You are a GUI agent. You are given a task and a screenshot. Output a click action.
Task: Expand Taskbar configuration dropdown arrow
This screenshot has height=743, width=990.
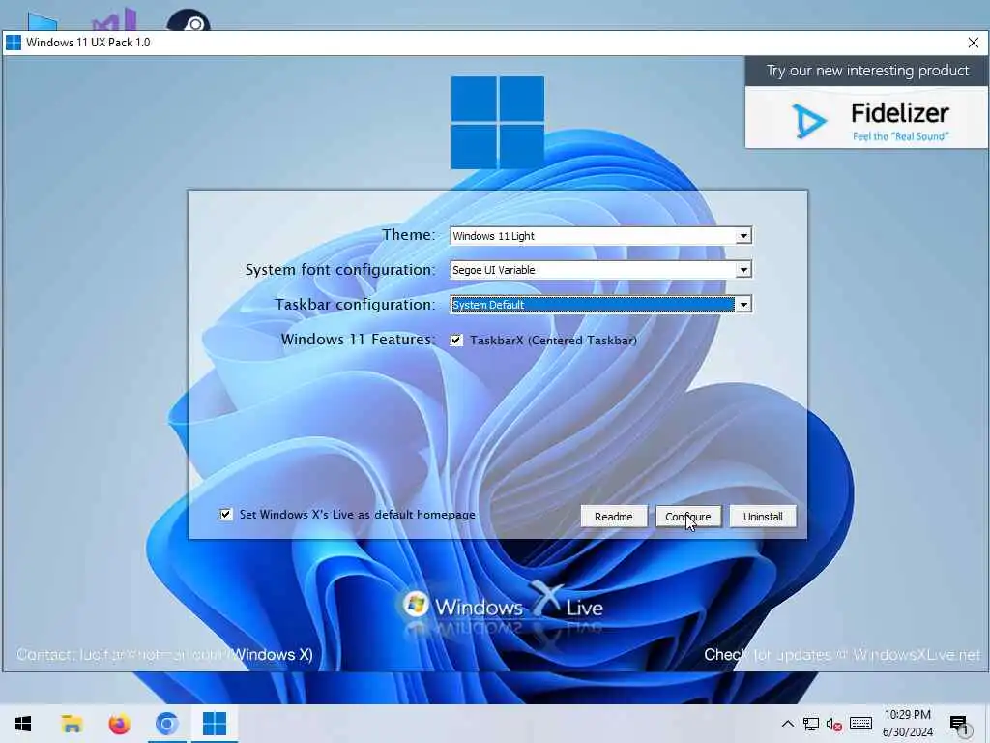coord(743,305)
